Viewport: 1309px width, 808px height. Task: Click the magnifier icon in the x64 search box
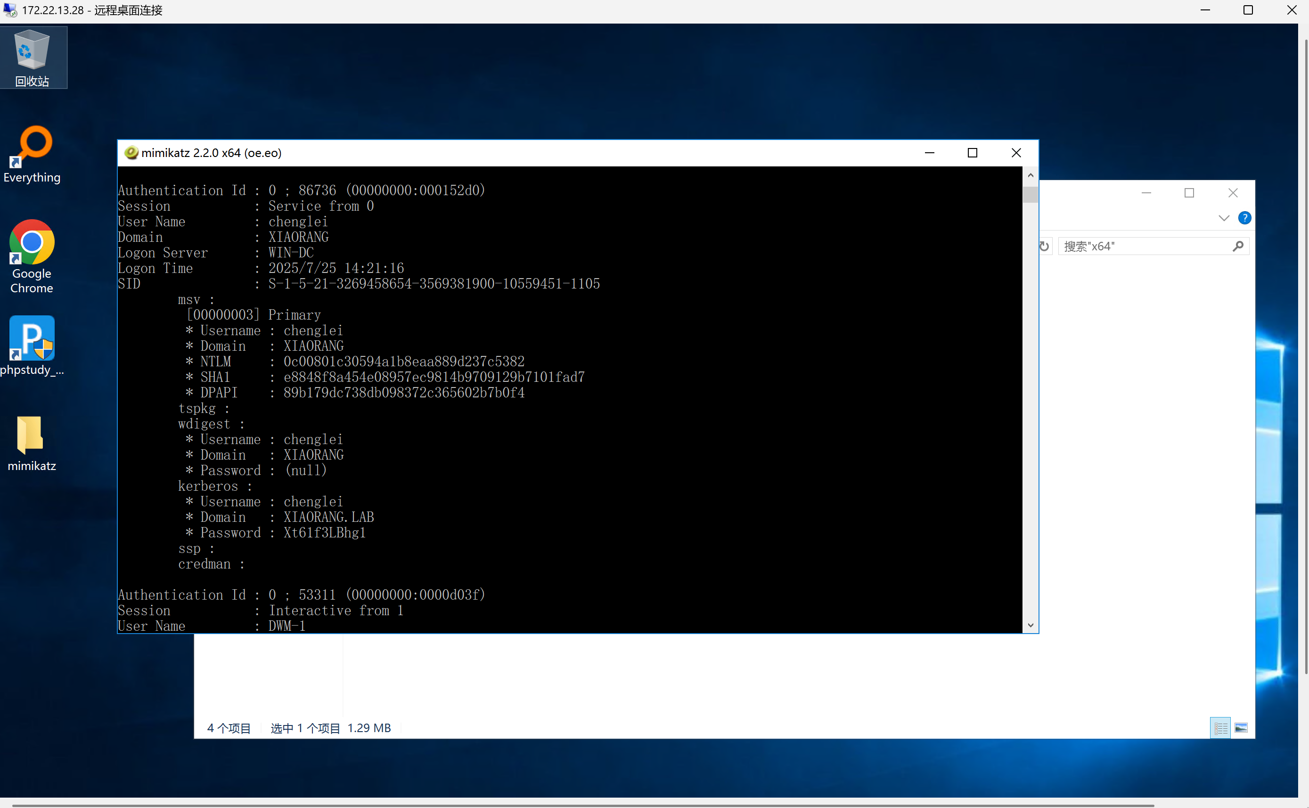coord(1238,247)
